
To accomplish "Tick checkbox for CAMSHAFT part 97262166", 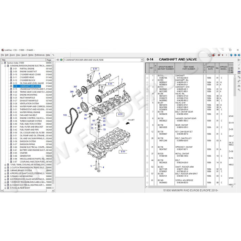I will click(147, 78).
